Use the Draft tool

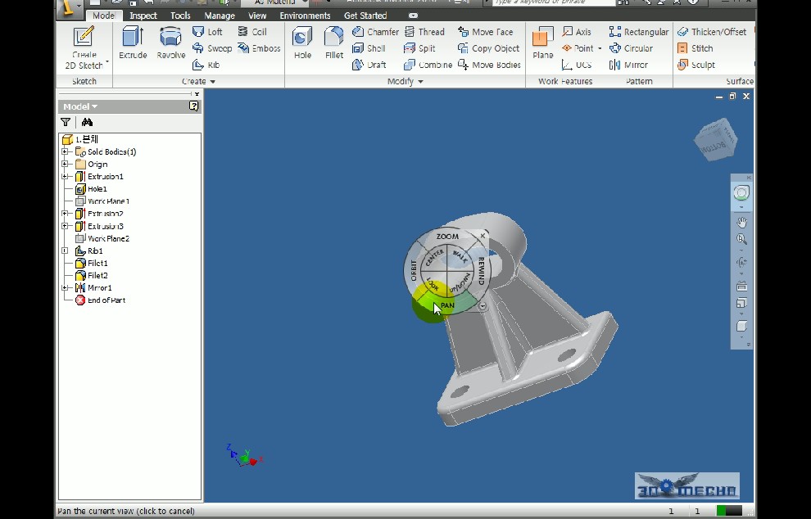click(369, 65)
